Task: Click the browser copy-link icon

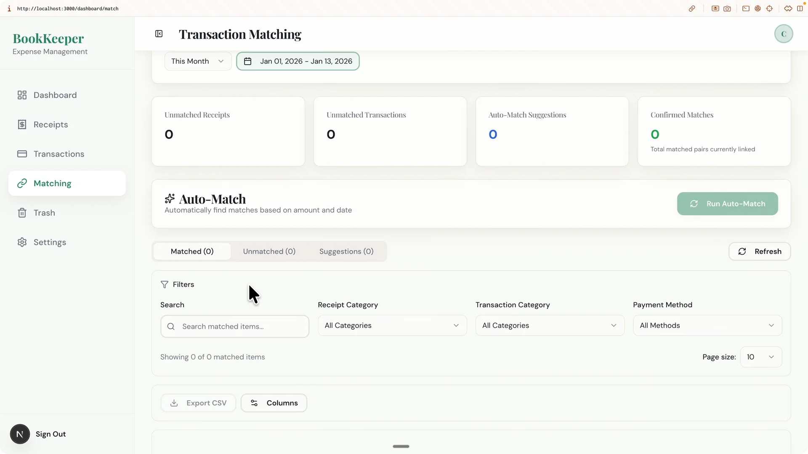Action: 692,8
